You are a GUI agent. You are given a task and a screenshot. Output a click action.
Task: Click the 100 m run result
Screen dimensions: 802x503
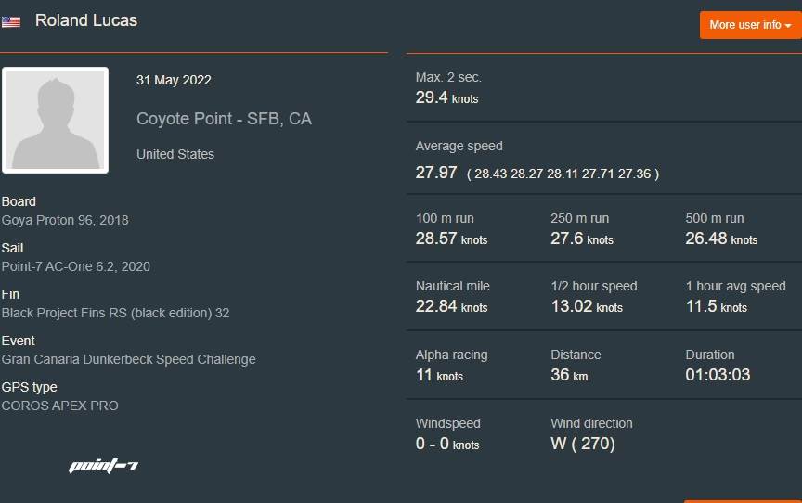pos(451,239)
